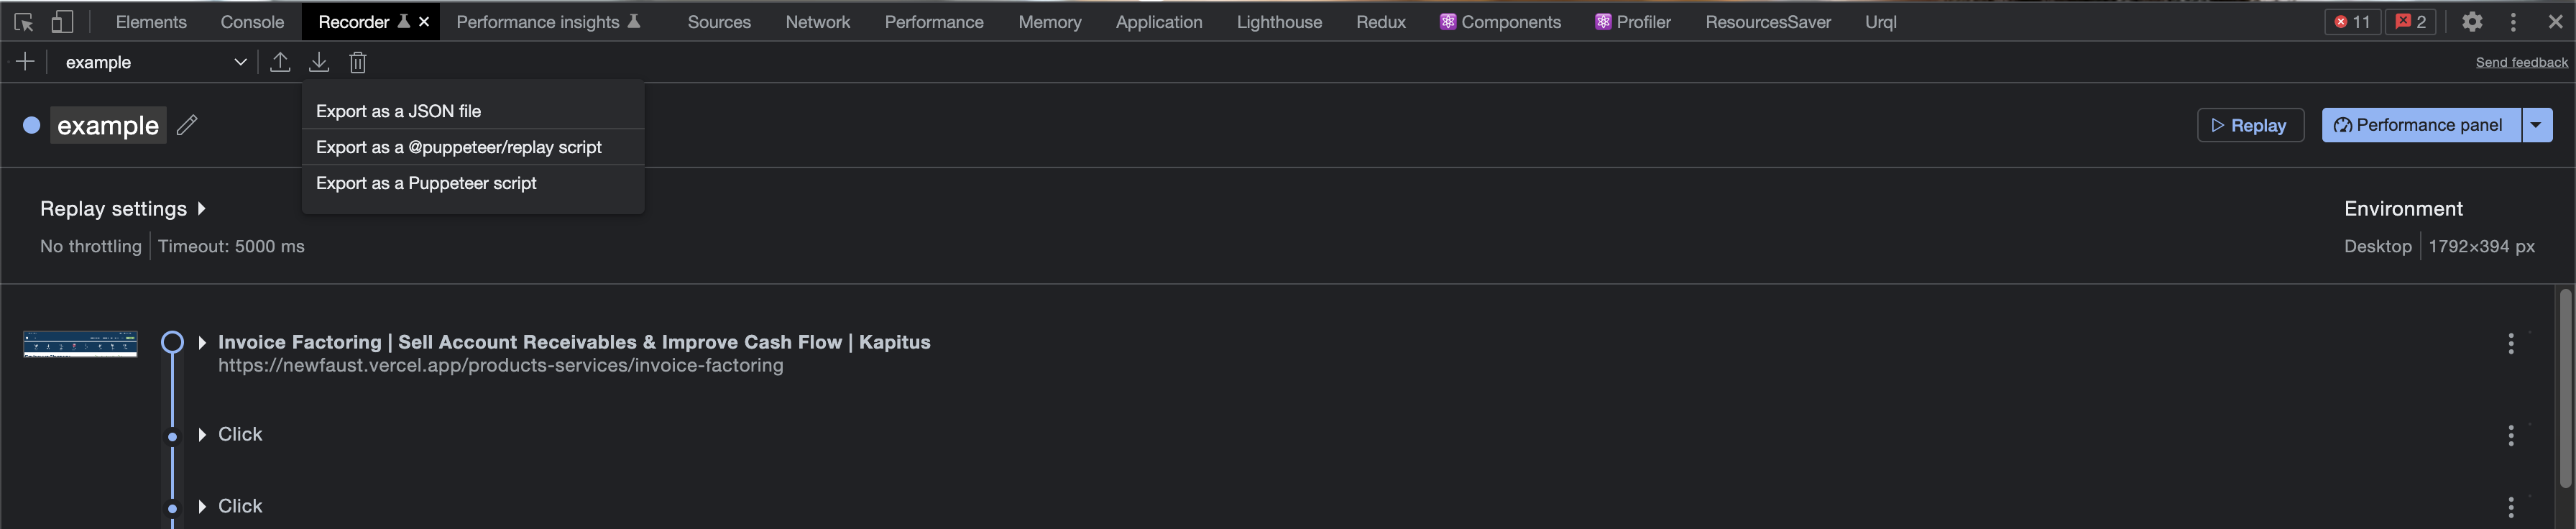The height and width of the screenshot is (529, 2576).
Task: Open the React Profiler tab
Action: coord(1633,21)
